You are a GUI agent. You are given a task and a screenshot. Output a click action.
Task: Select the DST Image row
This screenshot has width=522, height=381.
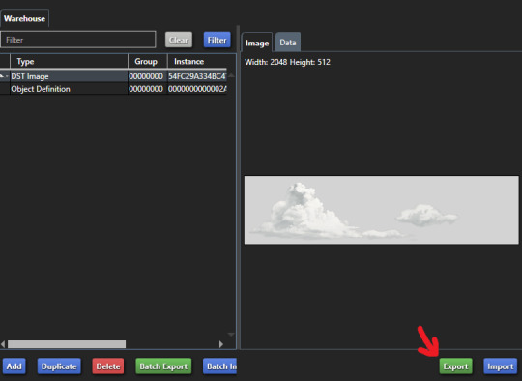coord(113,76)
